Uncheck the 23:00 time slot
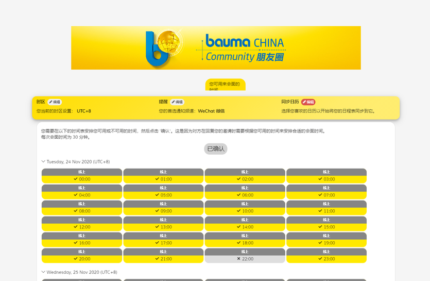The height and width of the screenshot is (281, 430). (x=326, y=259)
